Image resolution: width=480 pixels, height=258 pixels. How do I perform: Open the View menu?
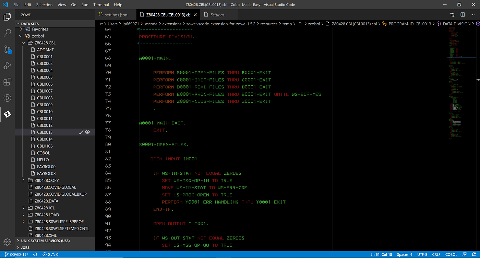click(x=62, y=5)
